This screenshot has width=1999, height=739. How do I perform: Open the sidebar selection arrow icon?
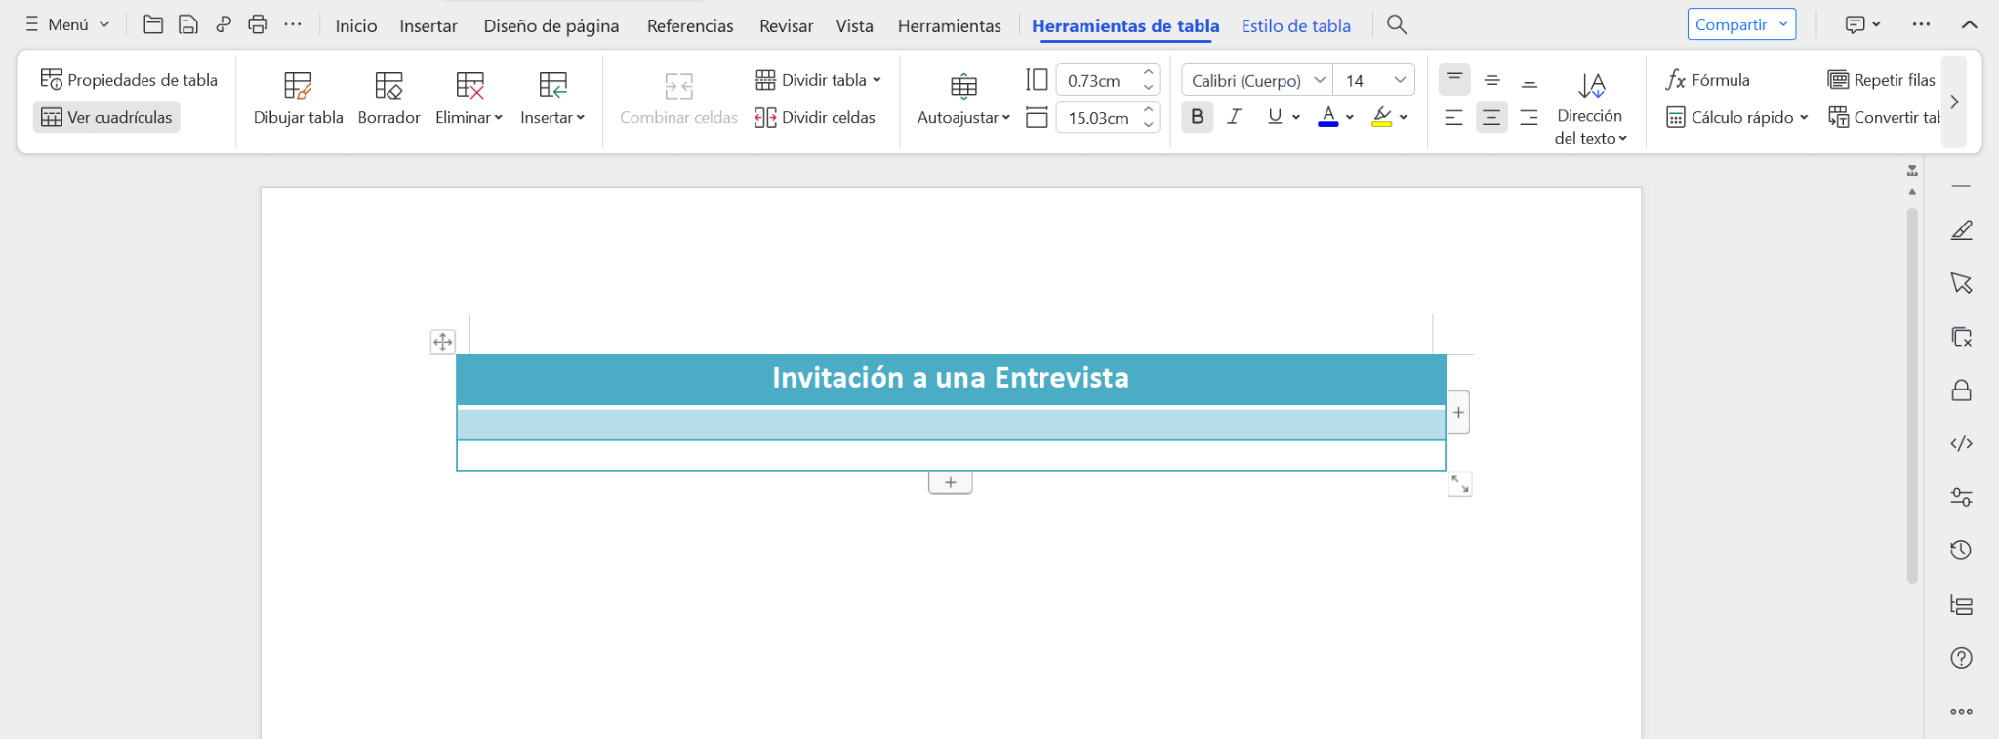tap(1961, 283)
